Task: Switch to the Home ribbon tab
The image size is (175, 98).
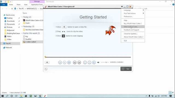Action: (x=11, y=5)
